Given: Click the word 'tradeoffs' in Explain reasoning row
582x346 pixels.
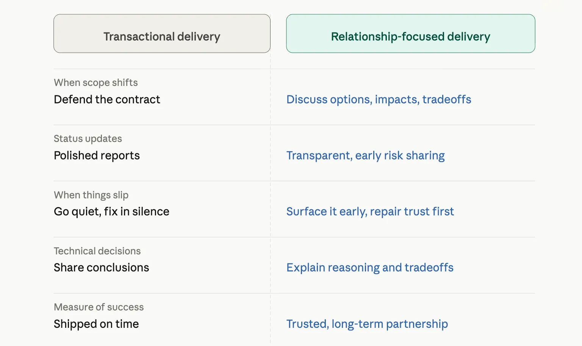Looking at the screenshot, I should 429,268.
